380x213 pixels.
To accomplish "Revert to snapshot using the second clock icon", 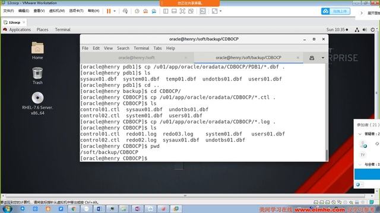I will pyautogui.click(x=145, y=11).
